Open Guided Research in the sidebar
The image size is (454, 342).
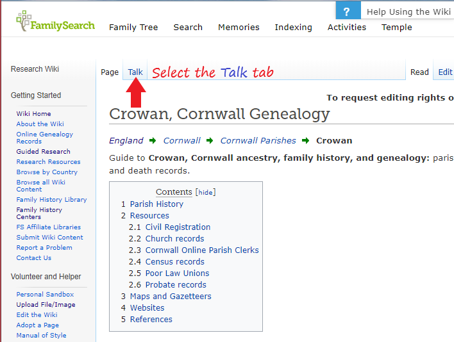(x=43, y=152)
